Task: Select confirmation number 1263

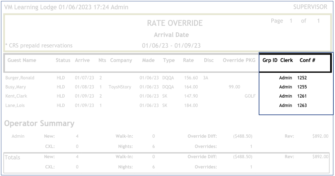Action: [302, 106]
